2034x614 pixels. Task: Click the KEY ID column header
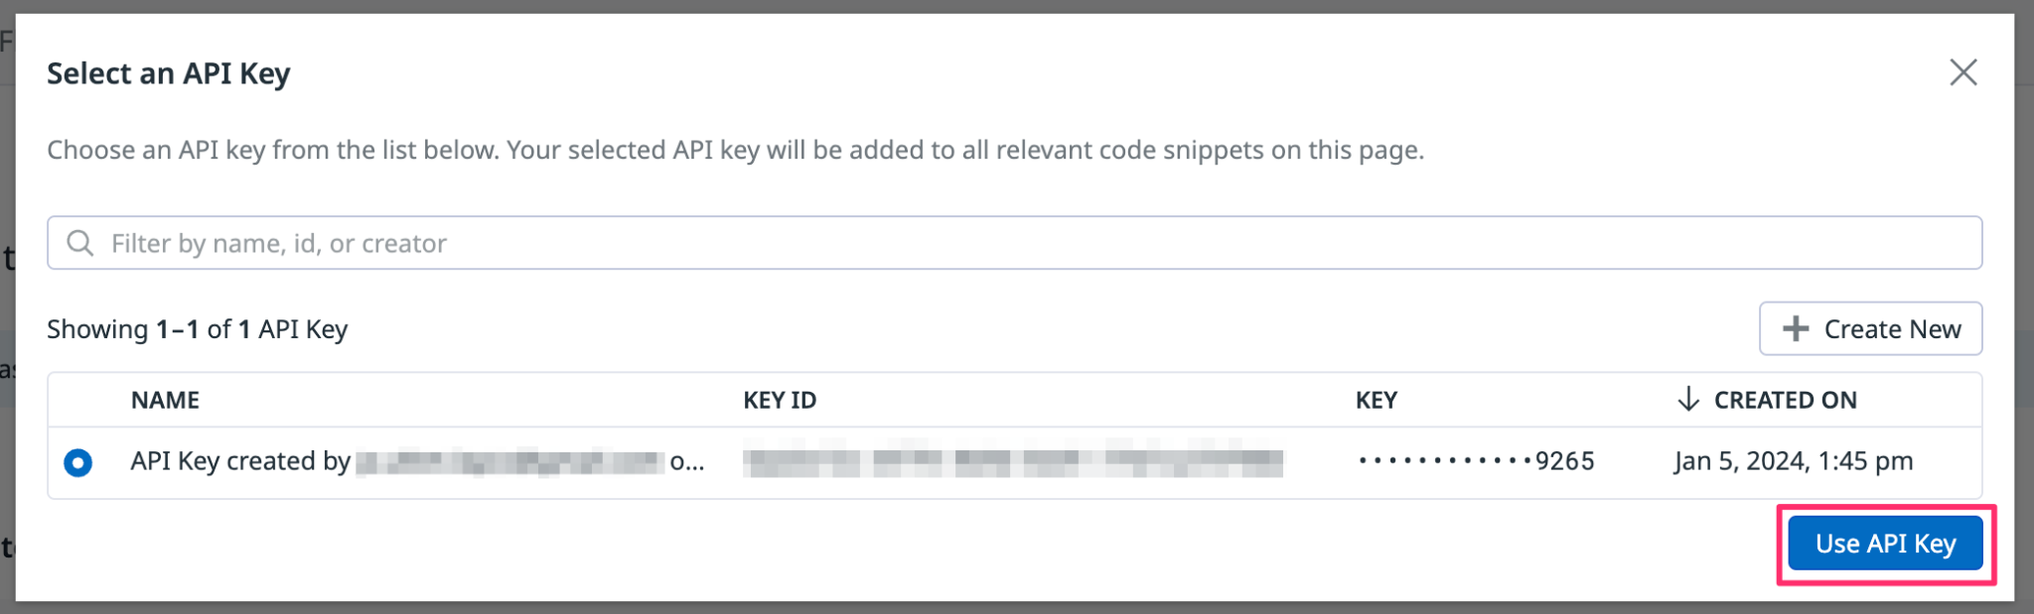780,400
